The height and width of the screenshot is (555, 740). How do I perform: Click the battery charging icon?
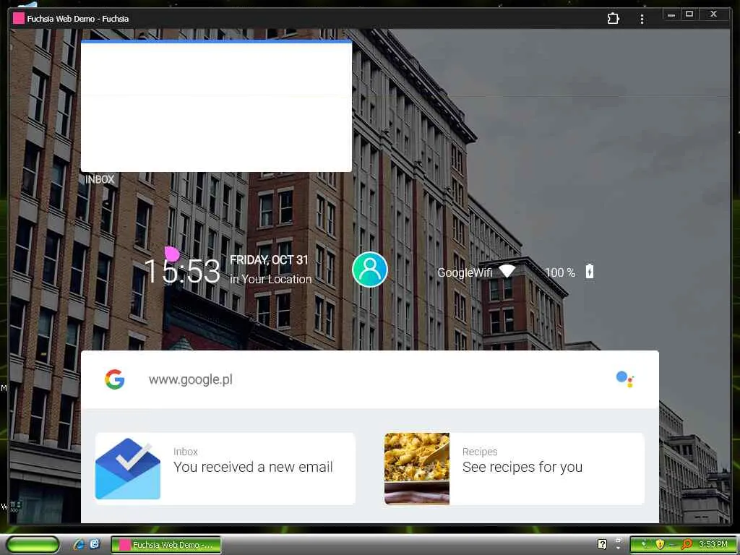pos(590,272)
